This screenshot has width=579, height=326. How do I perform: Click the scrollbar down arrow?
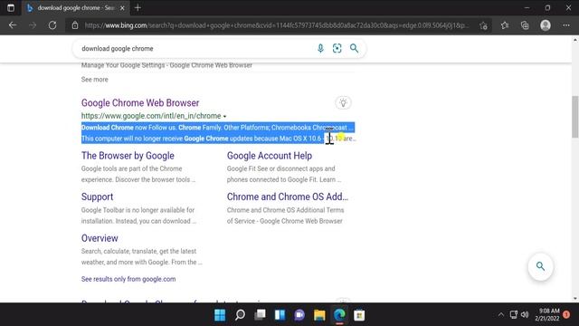coord(575,298)
